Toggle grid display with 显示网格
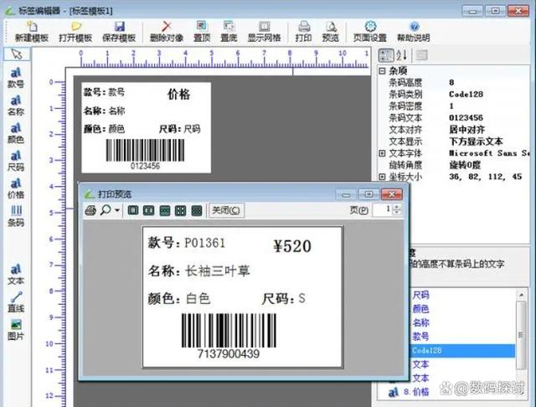This screenshot has height=407, width=536. coord(265,32)
